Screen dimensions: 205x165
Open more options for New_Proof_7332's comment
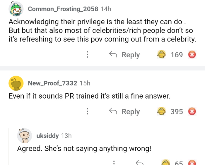coord(87,111)
